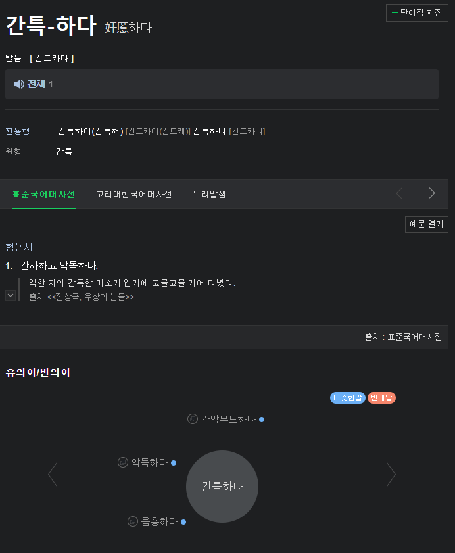Viewport: 455px width, 553px height.
Task: Click the 유의어/반의어 section heading
Action: (x=38, y=372)
